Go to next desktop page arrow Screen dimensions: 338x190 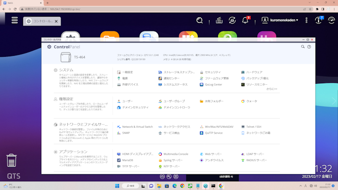tap(334, 101)
